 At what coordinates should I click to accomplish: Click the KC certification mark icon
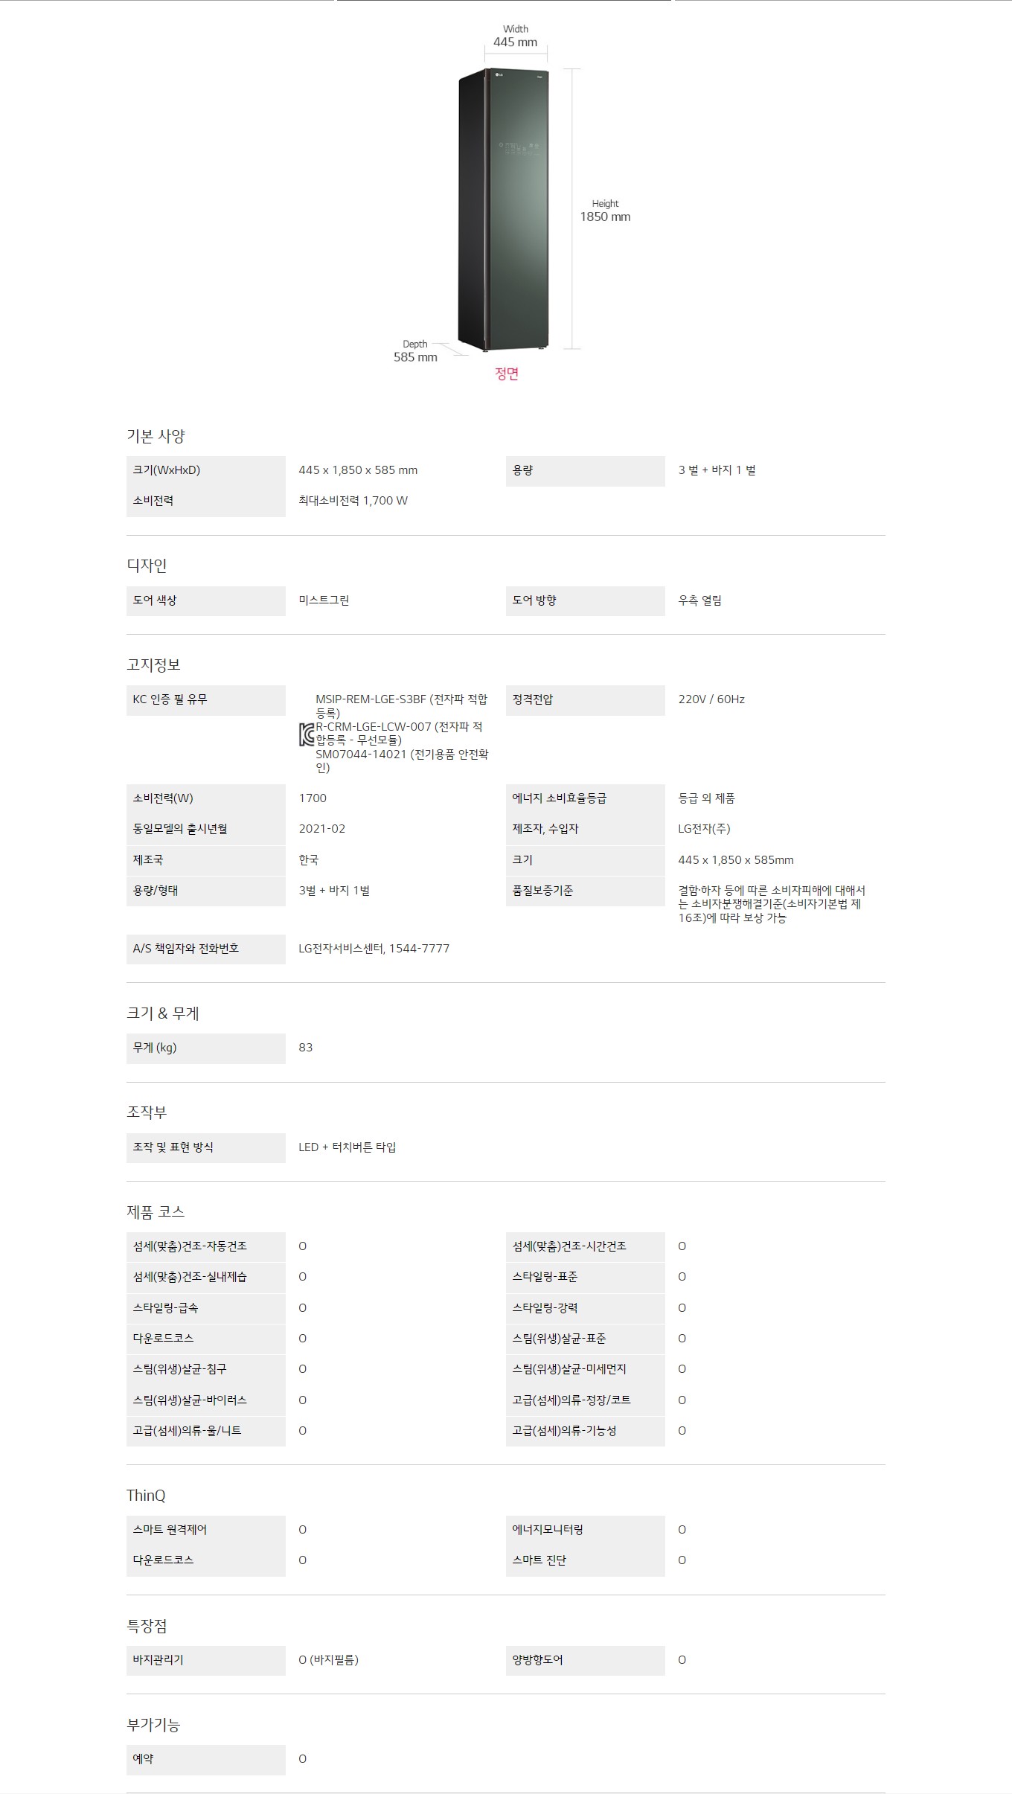[306, 734]
